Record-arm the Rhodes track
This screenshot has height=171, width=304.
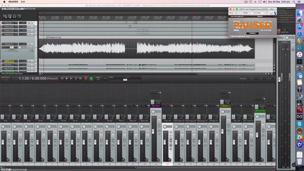3,44
